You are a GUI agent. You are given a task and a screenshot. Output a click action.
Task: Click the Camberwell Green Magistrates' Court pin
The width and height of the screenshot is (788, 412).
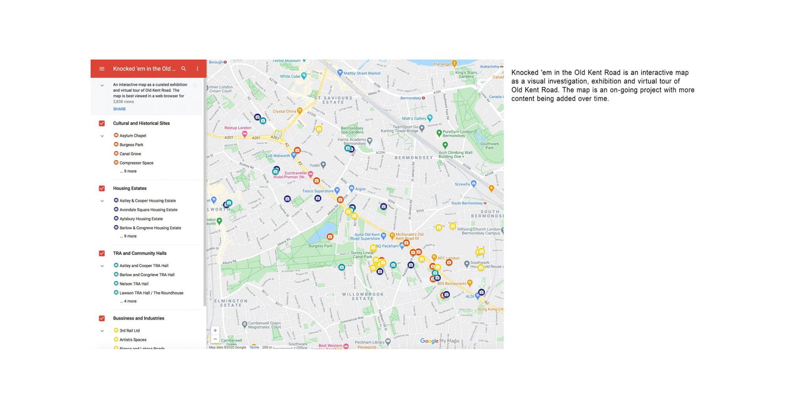coord(245,325)
